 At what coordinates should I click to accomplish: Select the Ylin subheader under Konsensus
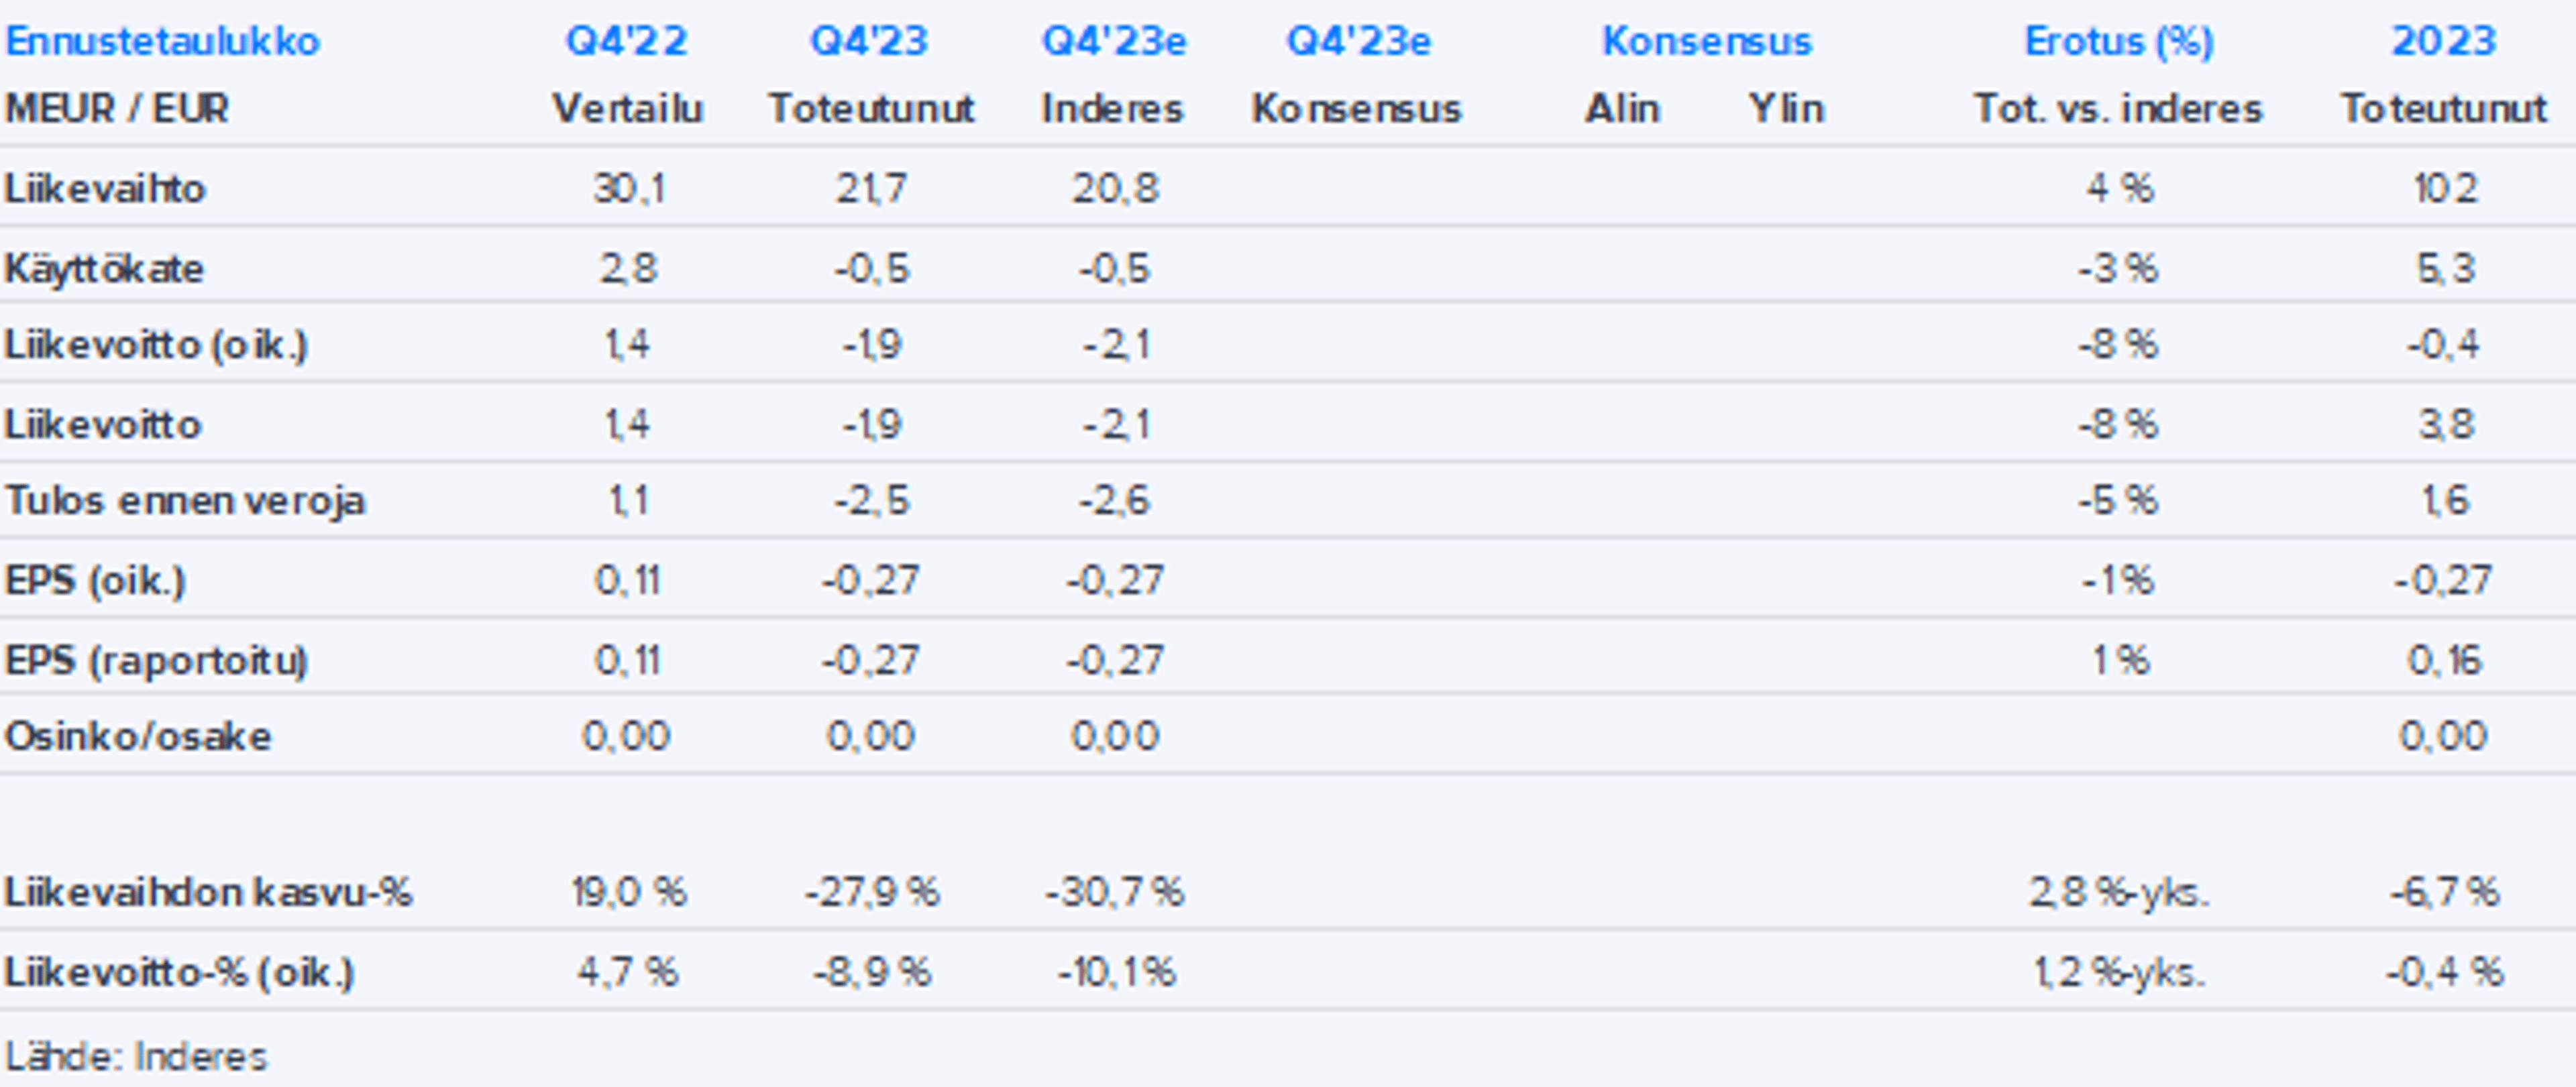pyautogui.click(x=1786, y=109)
